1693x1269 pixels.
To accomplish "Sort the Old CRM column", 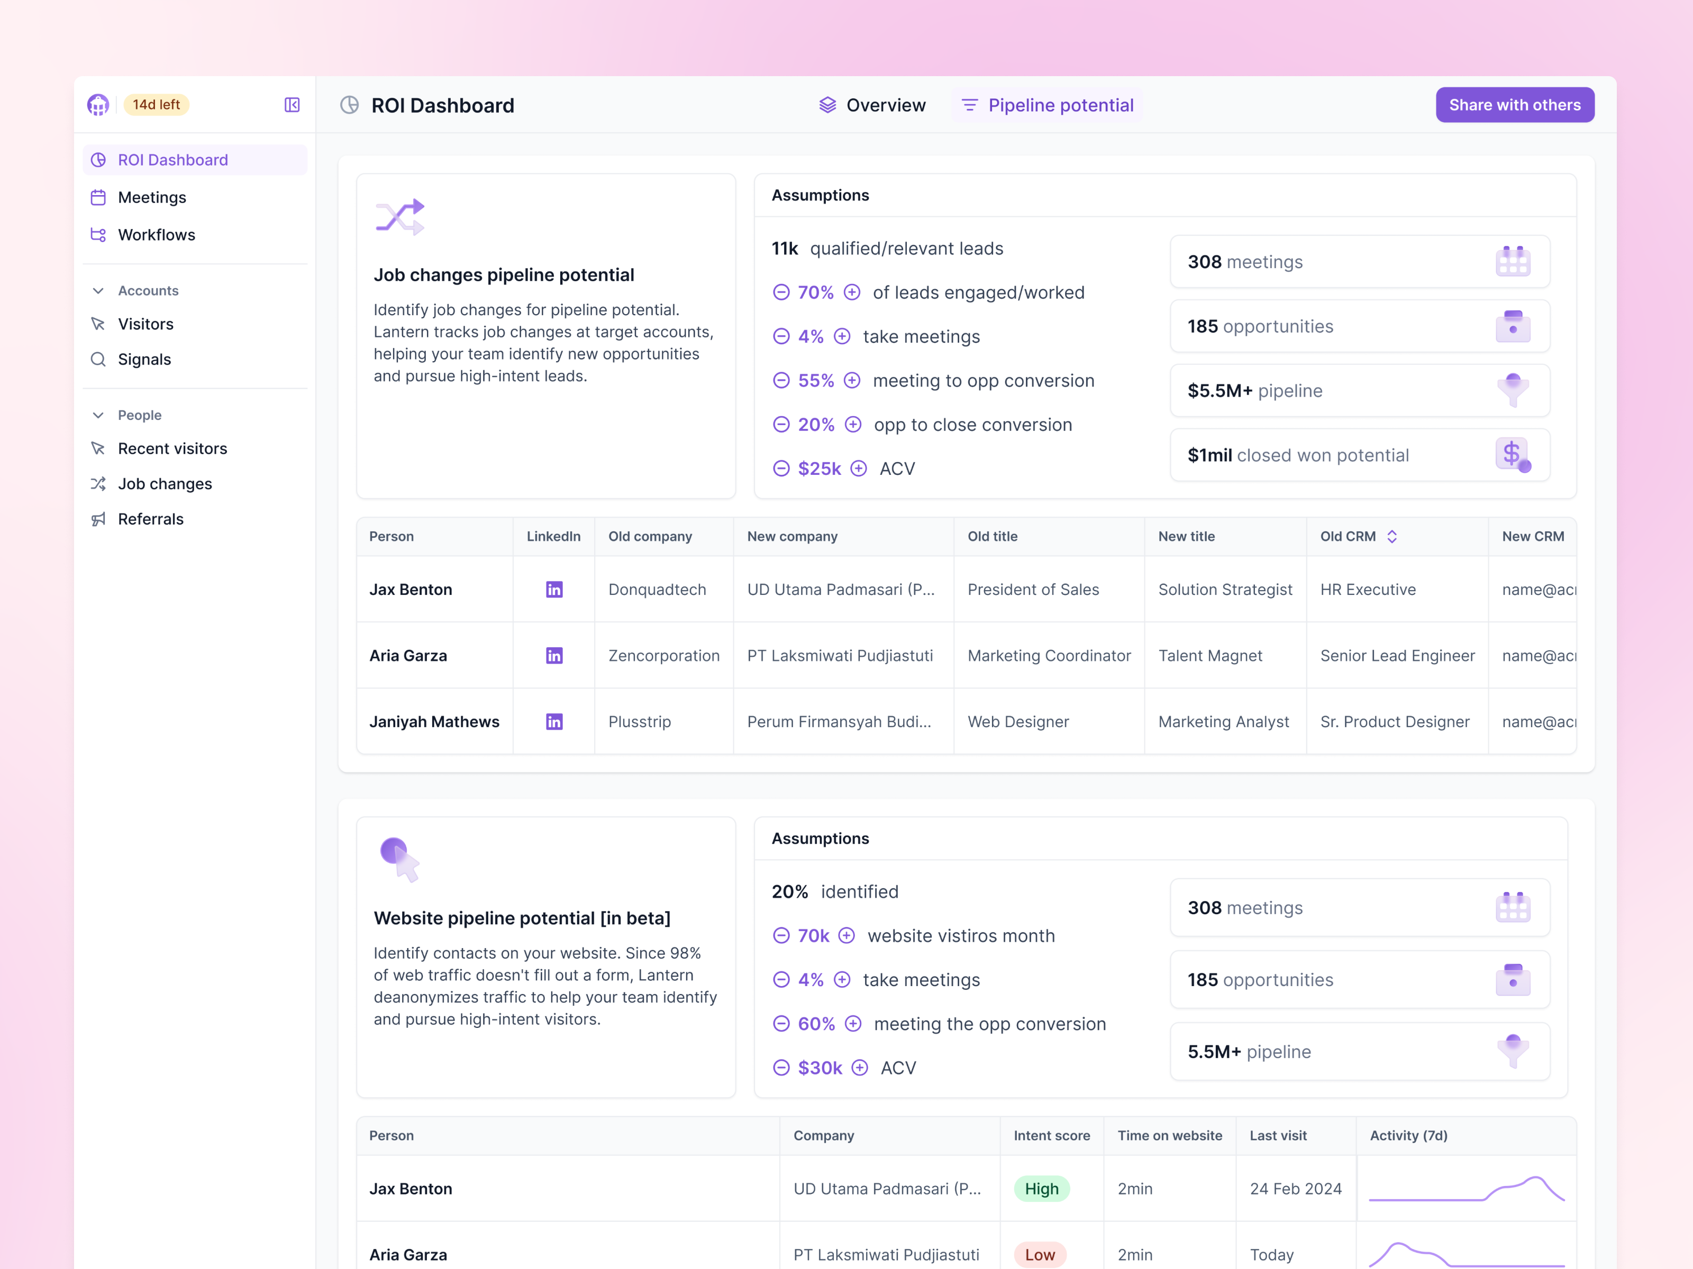I will click(x=1393, y=536).
